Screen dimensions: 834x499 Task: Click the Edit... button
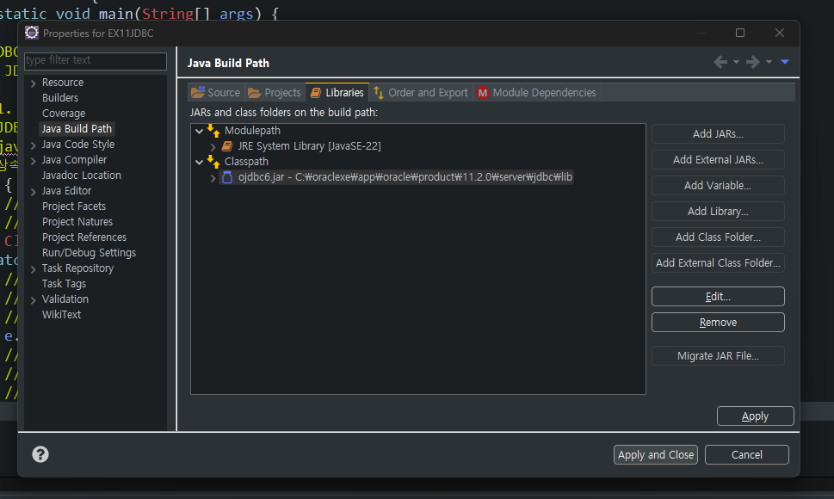tap(718, 297)
